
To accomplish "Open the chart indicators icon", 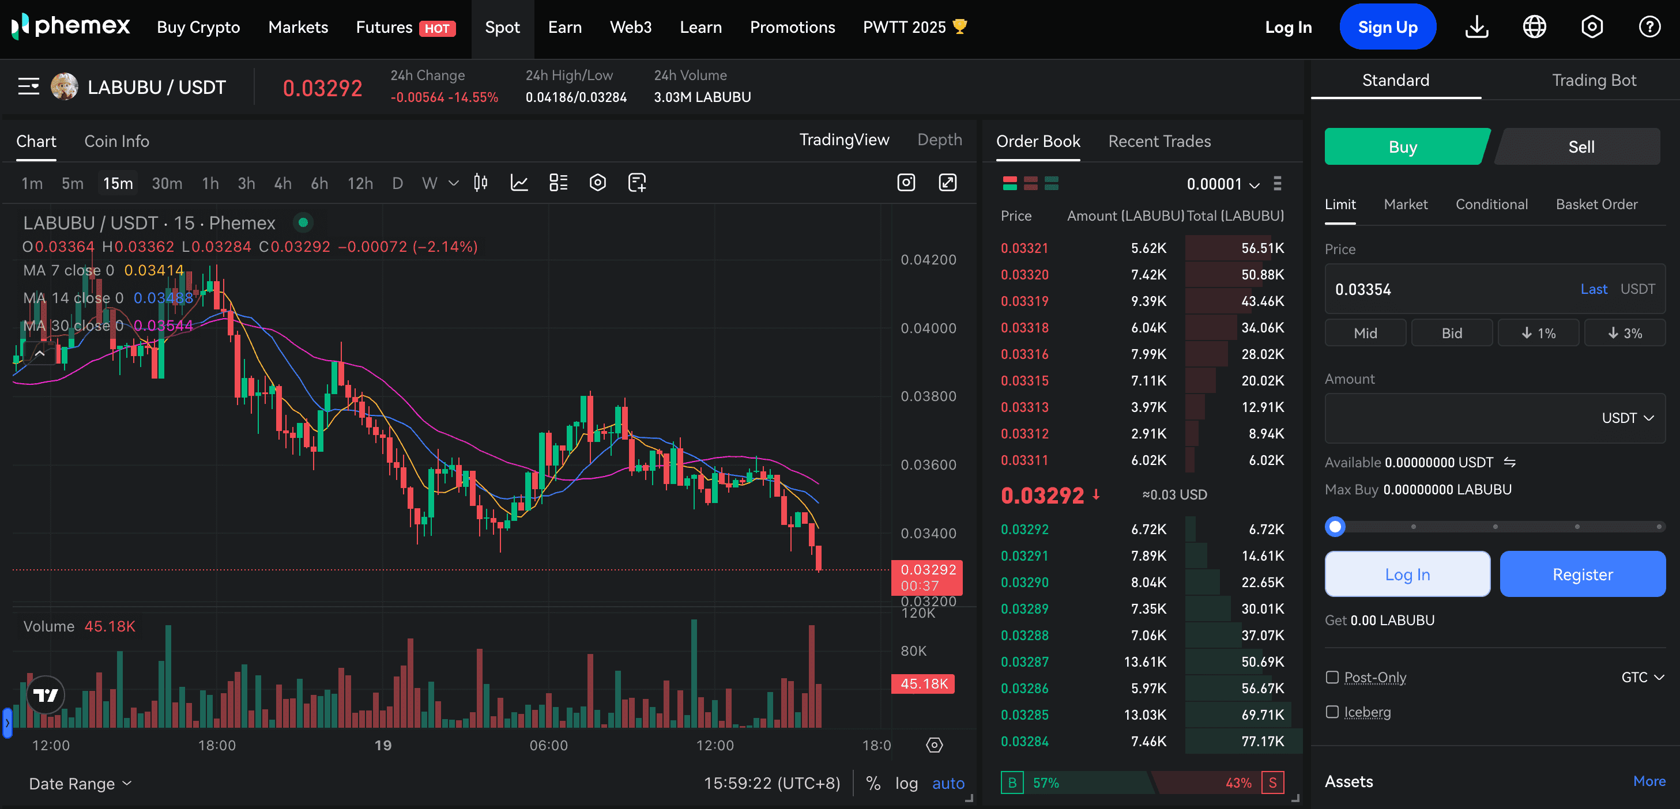I will coord(519,183).
